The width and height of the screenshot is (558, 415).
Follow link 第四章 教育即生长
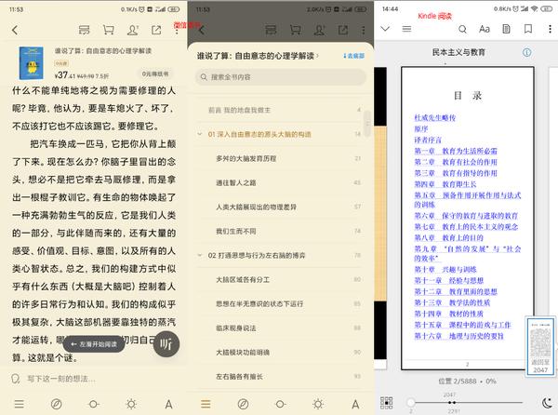click(x=445, y=184)
